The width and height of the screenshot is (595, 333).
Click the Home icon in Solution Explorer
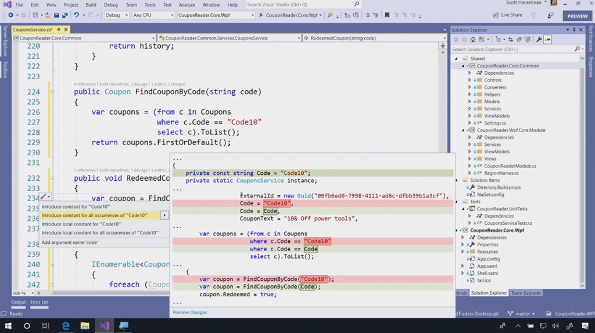[x=474, y=40]
